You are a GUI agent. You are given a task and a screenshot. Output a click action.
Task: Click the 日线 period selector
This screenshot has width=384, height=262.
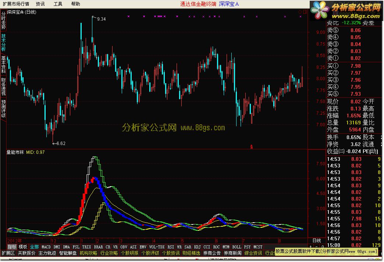coord(317,240)
